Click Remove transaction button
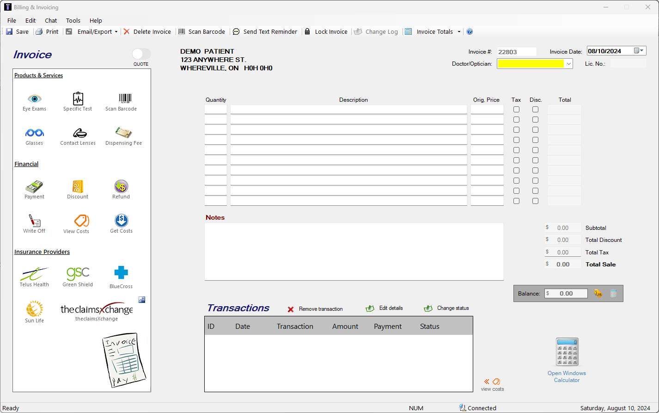The height and width of the screenshot is (413, 659). [315, 309]
